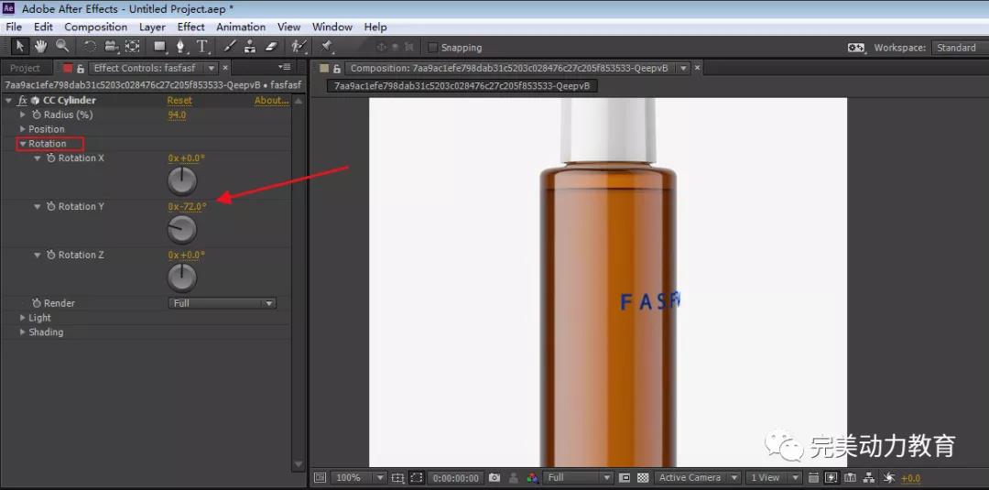Toggle the transparency grid in viewer
The image size is (989, 490).
click(x=643, y=478)
